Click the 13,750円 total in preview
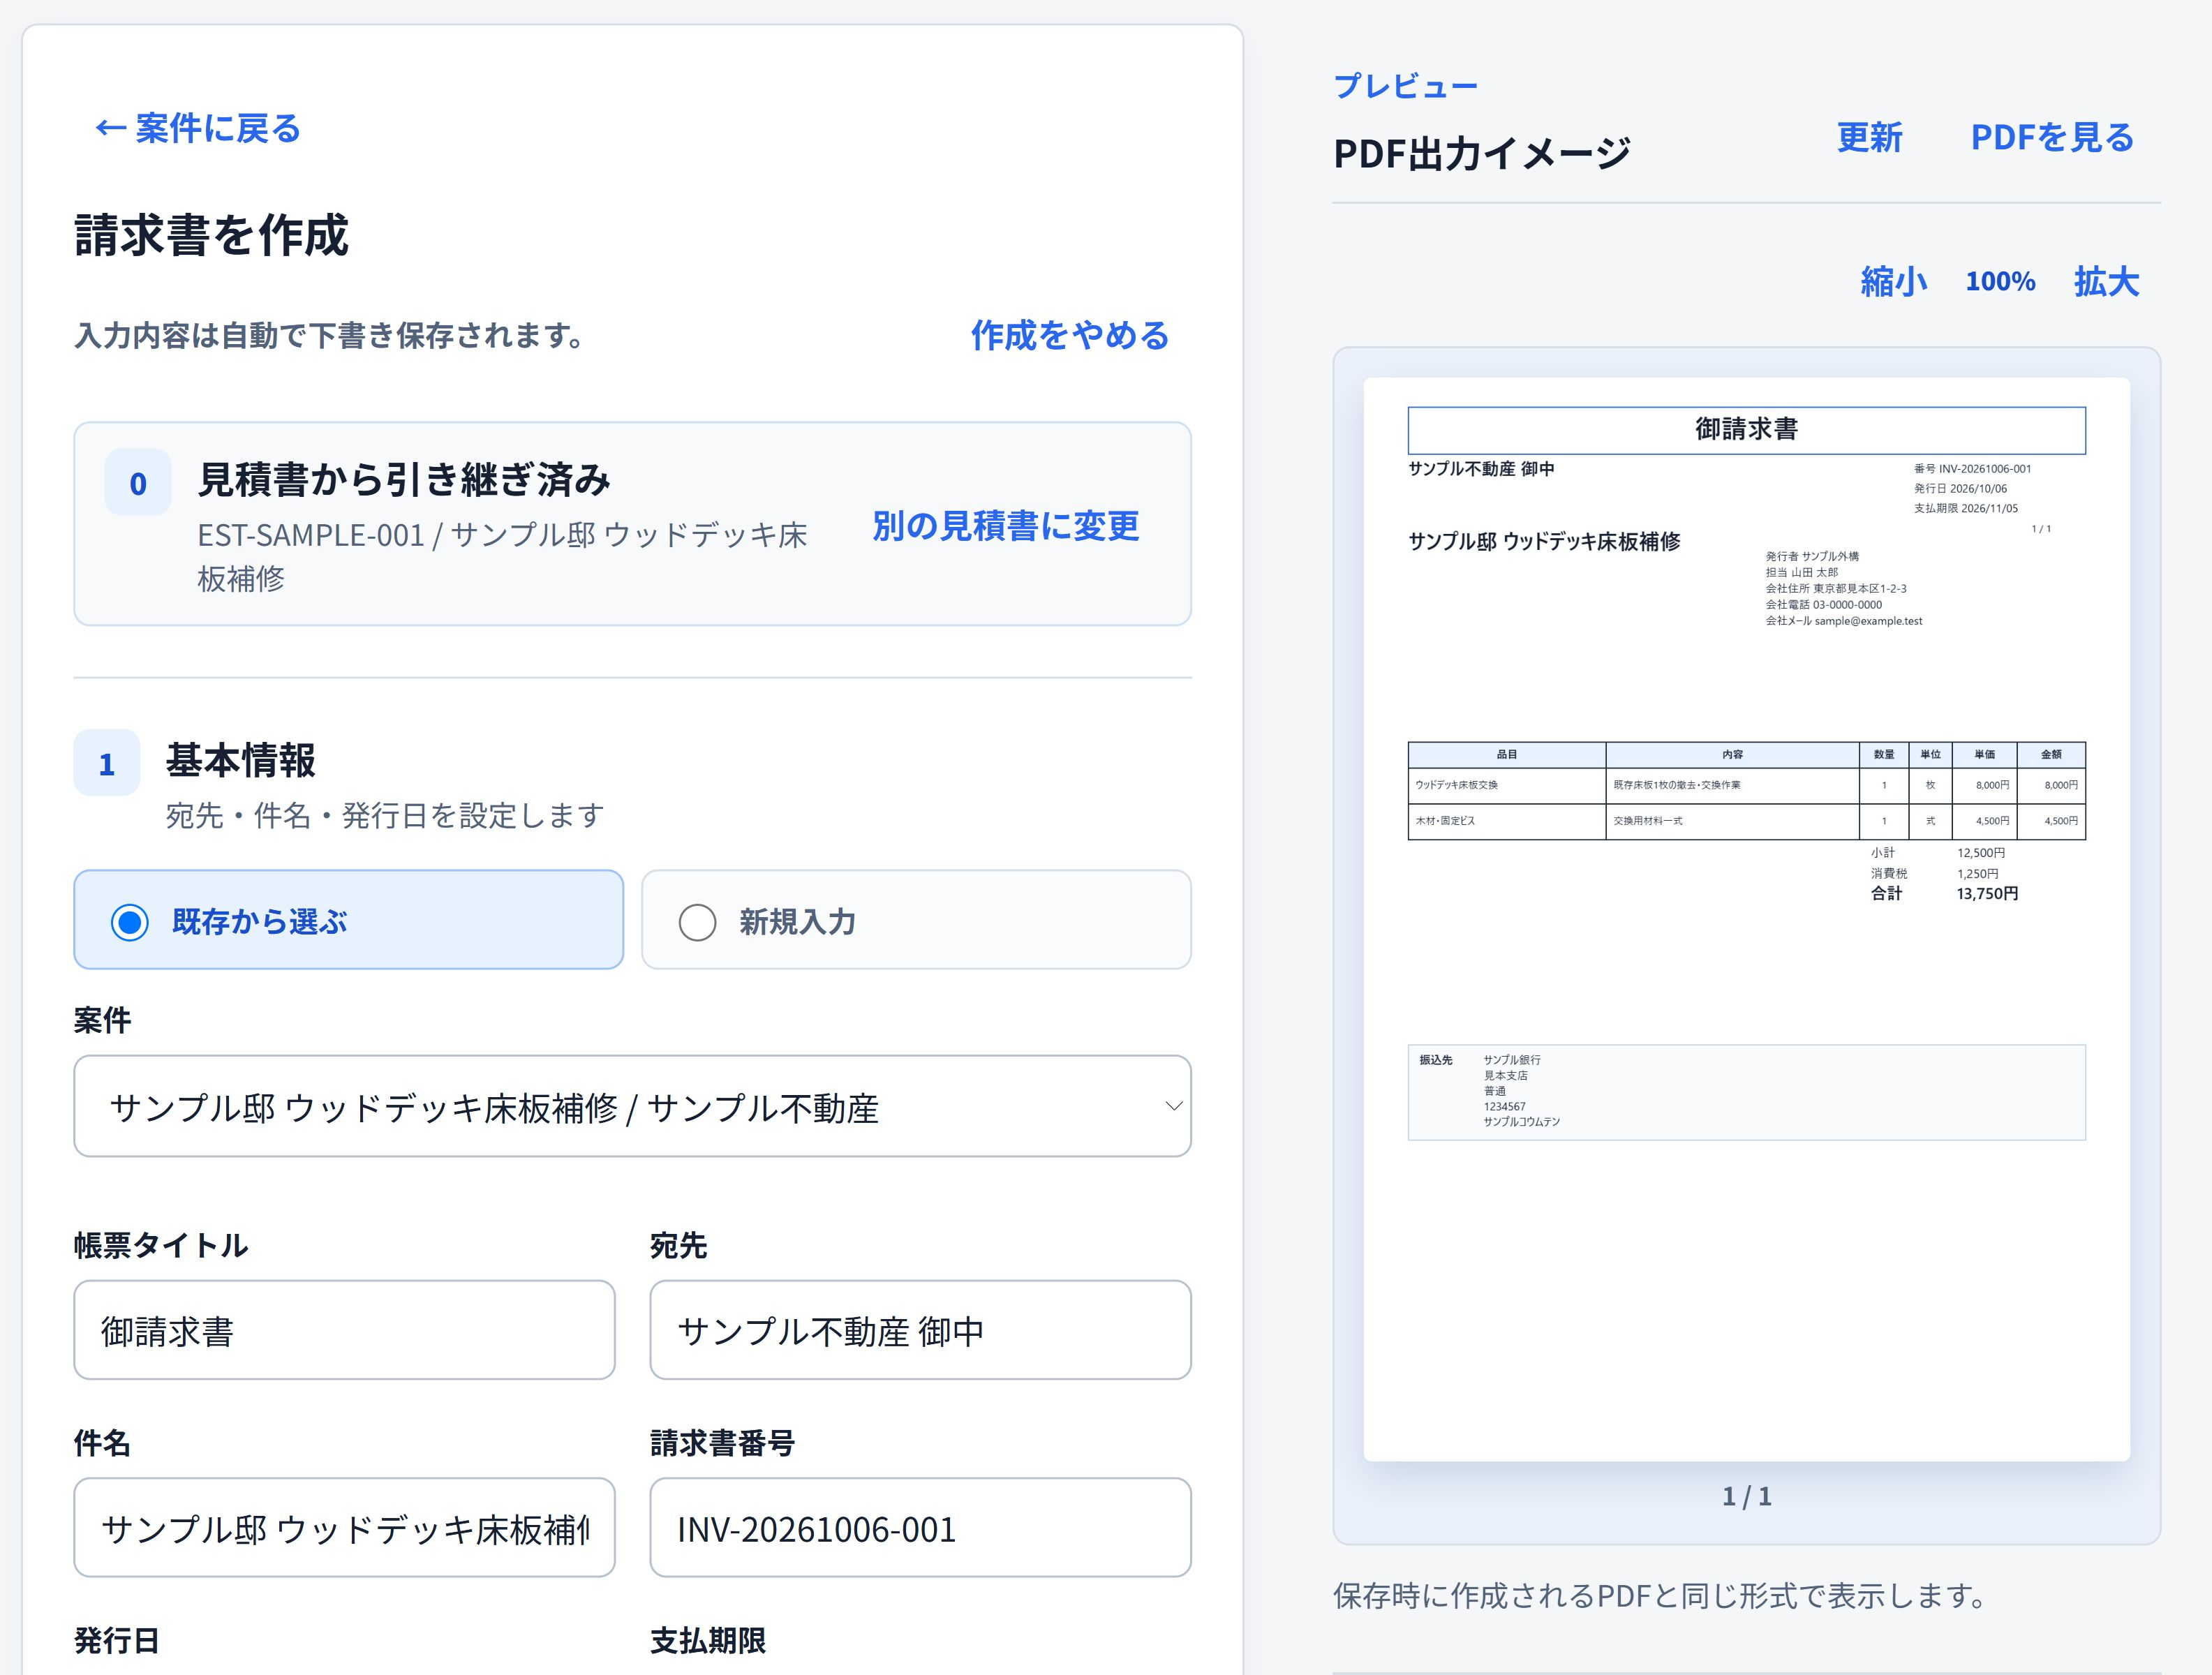 pyautogui.click(x=1987, y=893)
